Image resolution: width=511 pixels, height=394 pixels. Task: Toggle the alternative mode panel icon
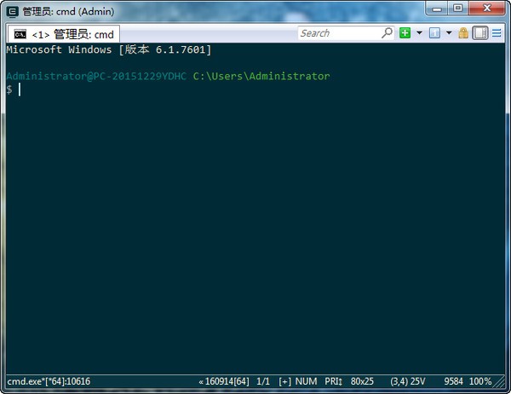[x=480, y=33]
